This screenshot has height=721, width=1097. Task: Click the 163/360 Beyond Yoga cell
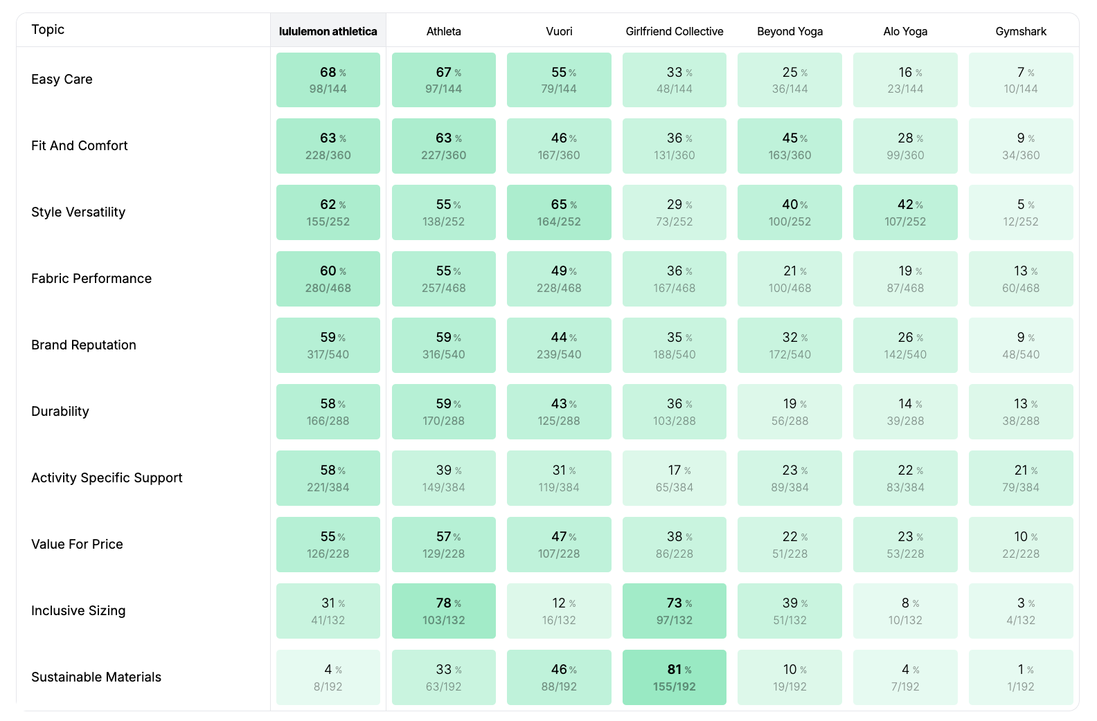790,146
